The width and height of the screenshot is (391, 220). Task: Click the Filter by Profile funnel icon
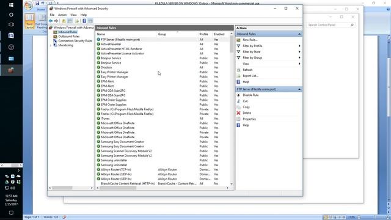[239, 46]
